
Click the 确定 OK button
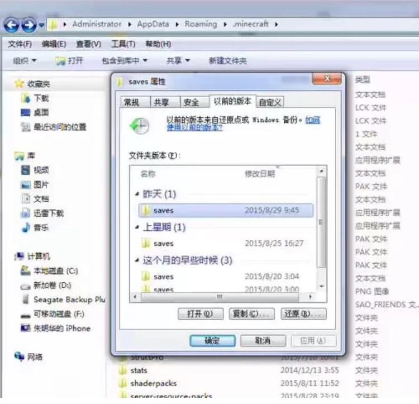pyautogui.click(x=212, y=340)
